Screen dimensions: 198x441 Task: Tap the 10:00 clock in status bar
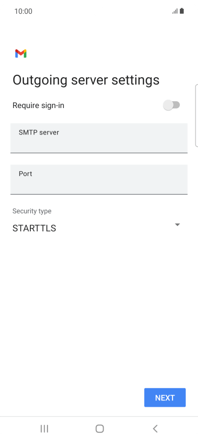click(23, 11)
